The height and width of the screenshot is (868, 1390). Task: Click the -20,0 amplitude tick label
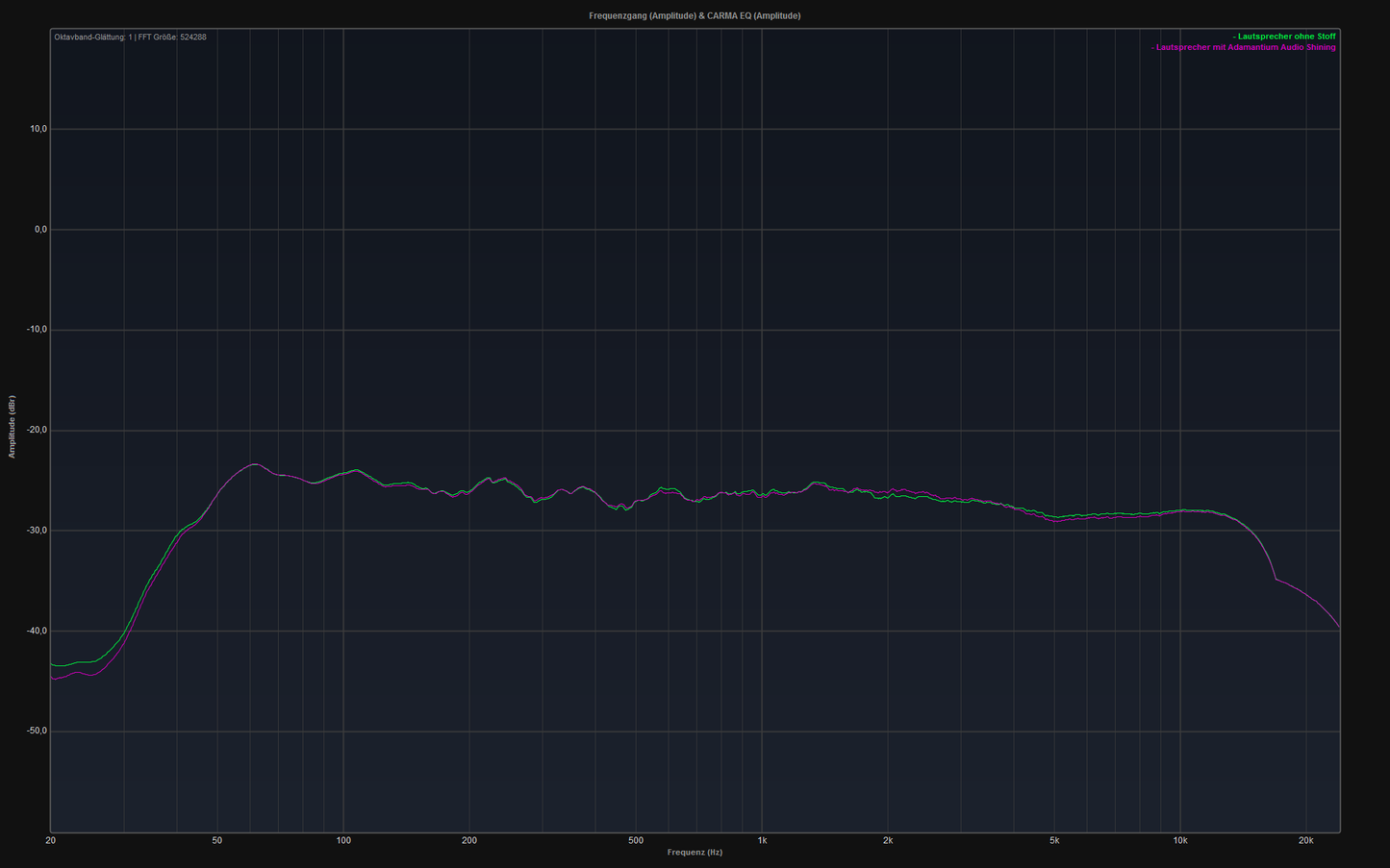(x=37, y=431)
